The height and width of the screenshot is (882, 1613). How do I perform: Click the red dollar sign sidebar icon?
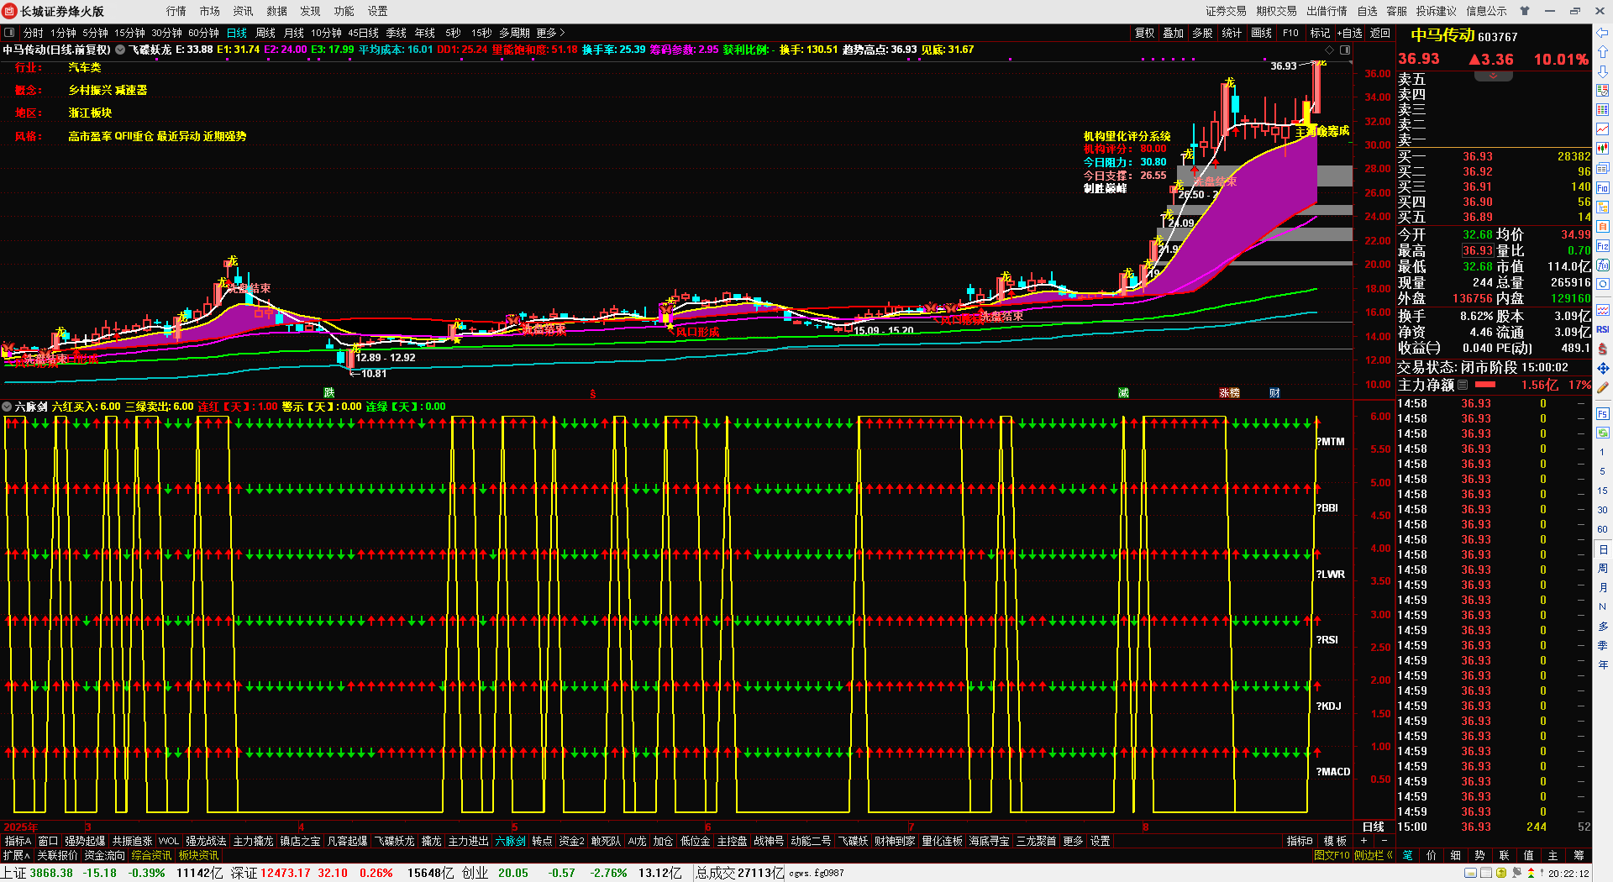pyautogui.click(x=1603, y=349)
